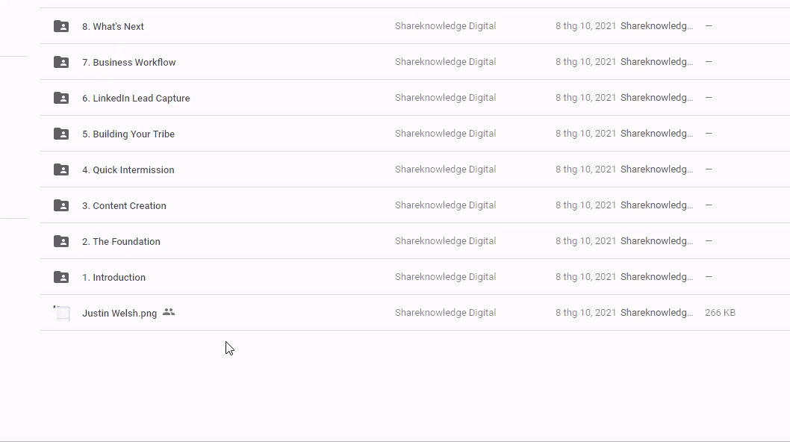Click the folder icon beside 2. The Foundation
The image size is (790, 442).
tap(61, 241)
